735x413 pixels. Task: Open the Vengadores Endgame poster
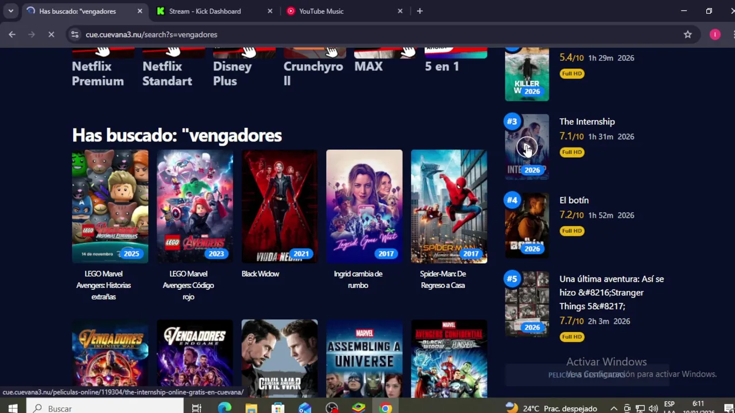195,359
